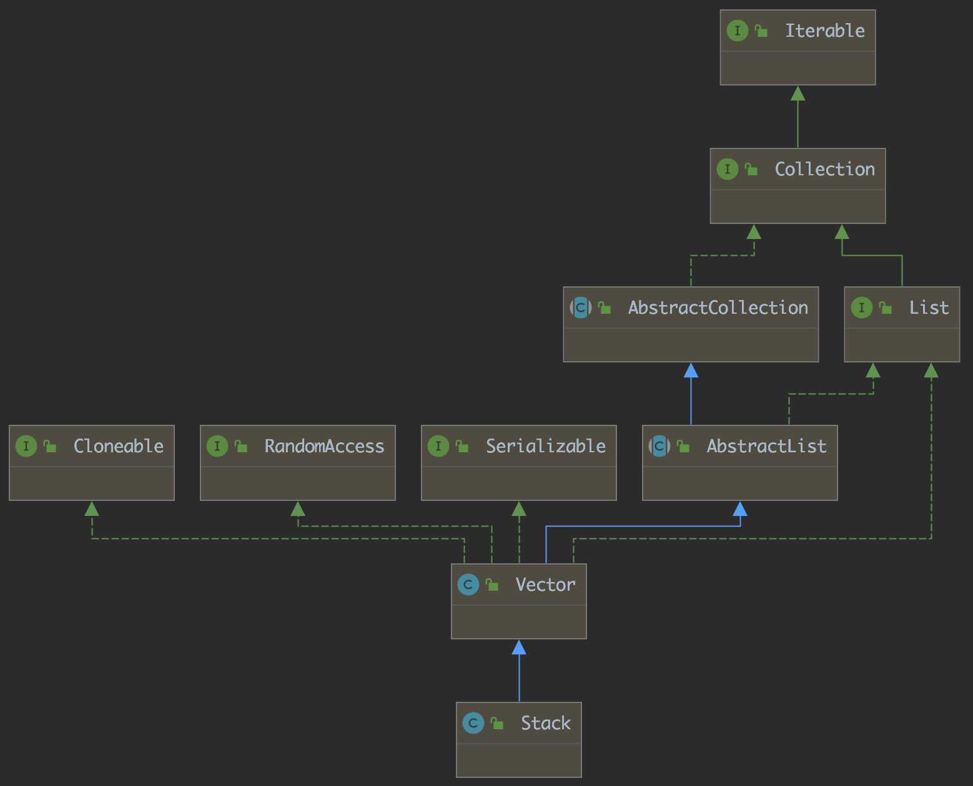The image size is (973, 786).
Task: Click the public lock icon on RandomAccess
Action: (x=241, y=446)
